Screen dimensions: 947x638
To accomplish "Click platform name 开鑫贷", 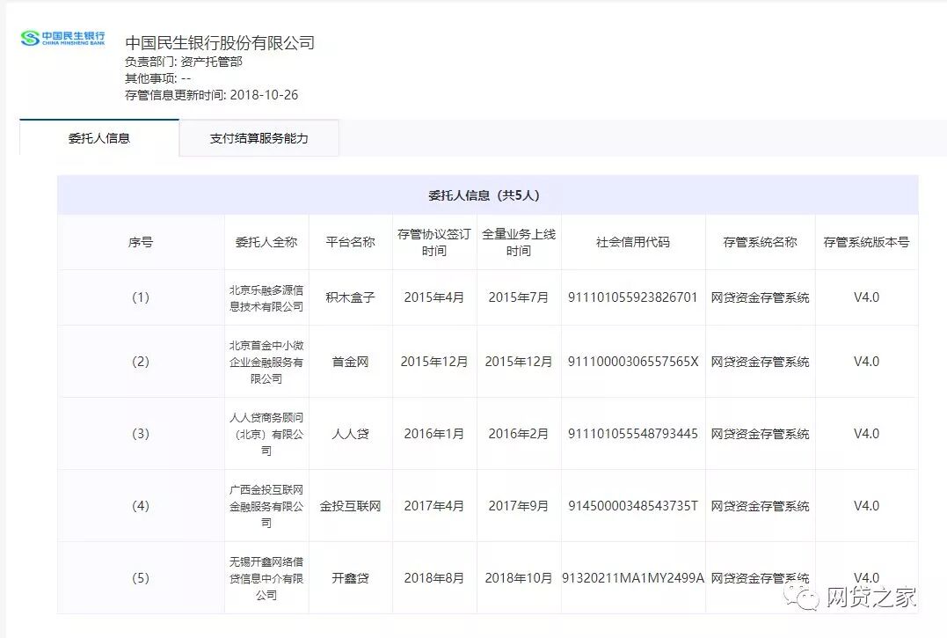I will [x=350, y=578].
